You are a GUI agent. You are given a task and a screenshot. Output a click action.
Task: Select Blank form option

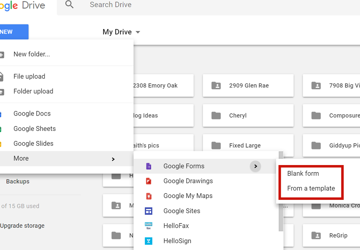coord(303,174)
